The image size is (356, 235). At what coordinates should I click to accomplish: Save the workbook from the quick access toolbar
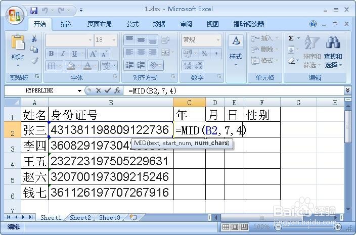pyautogui.click(x=34, y=11)
